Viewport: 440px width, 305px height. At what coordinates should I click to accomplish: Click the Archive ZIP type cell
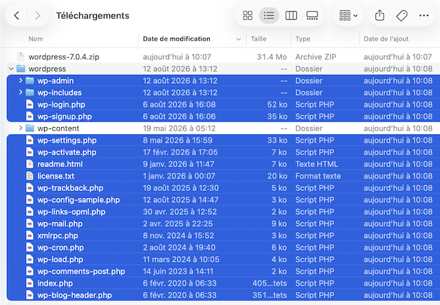316,57
